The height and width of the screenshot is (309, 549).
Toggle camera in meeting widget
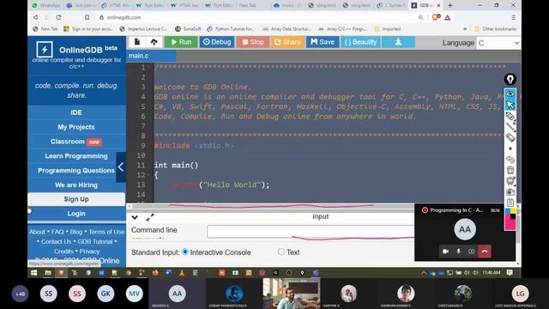pyautogui.click(x=445, y=251)
